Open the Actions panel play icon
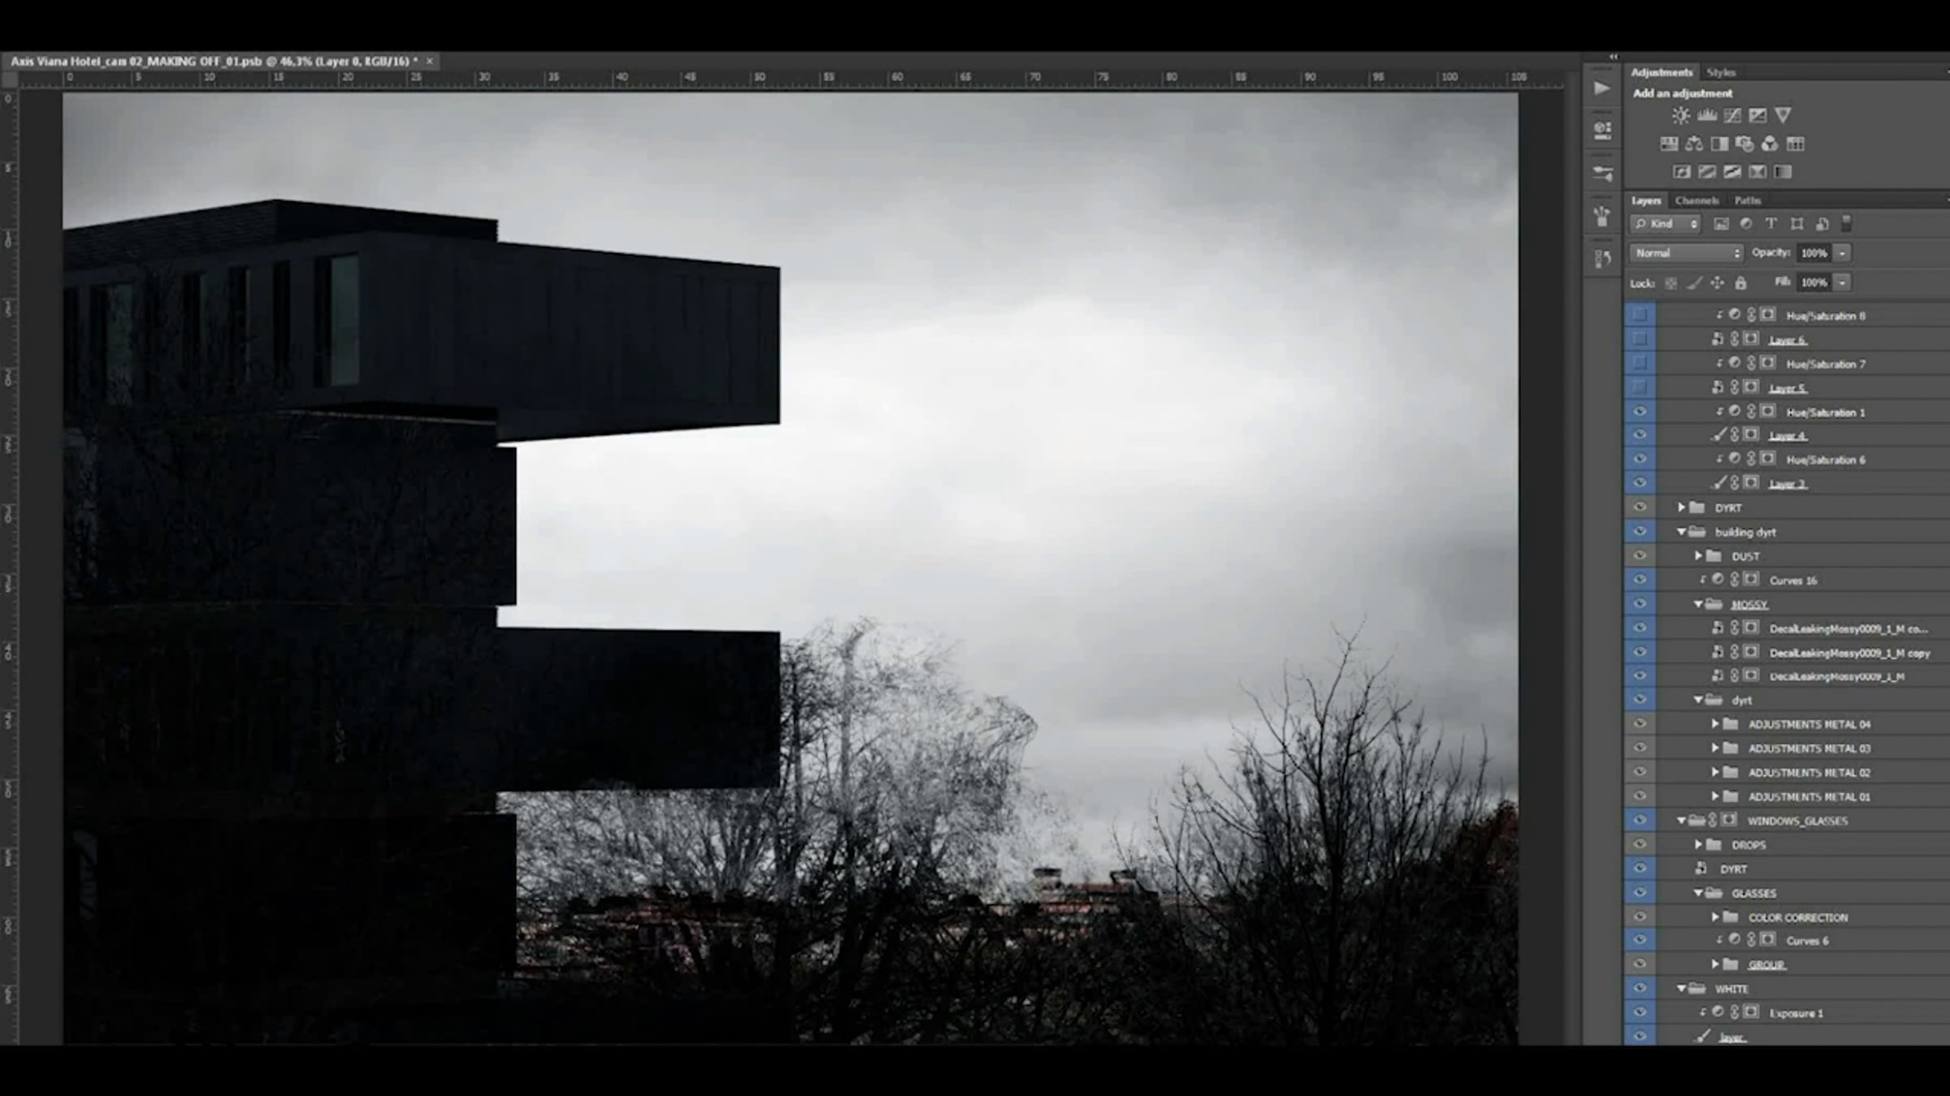The height and width of the screenshot is (1096, 1950). click(x=1601, y=88)
